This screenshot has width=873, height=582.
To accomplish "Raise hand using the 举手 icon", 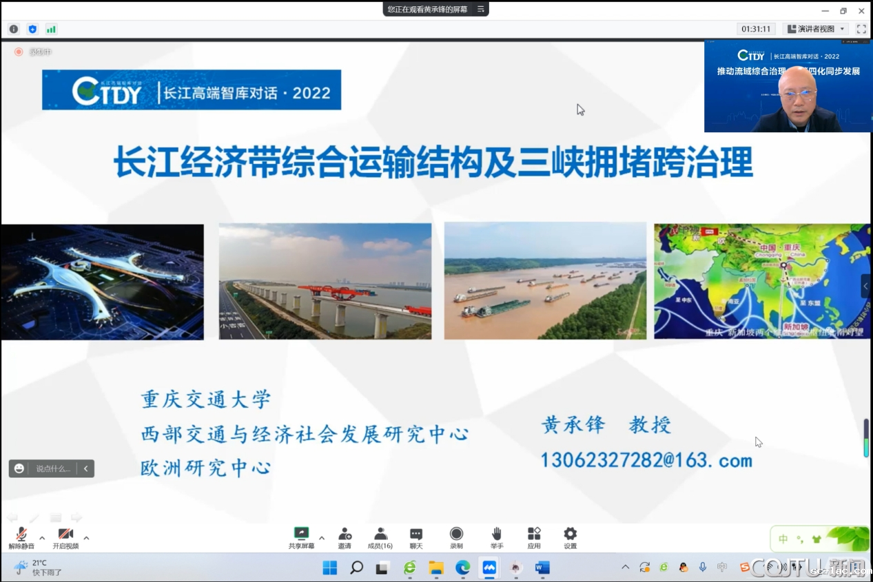I will pos(496,538).
